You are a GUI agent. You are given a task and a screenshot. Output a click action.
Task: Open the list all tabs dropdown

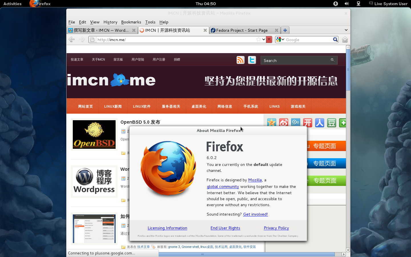346,30
